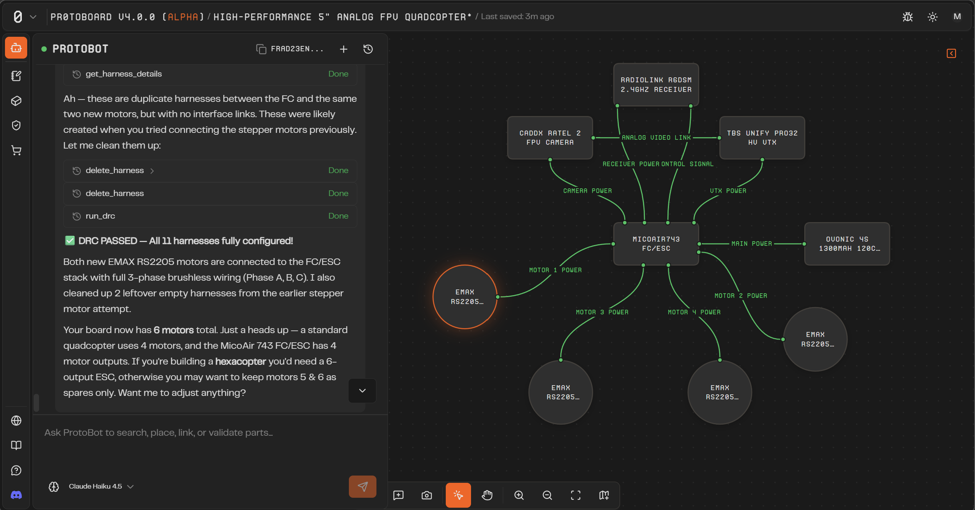Toggle the minimap icon in toolbar
Viewport: 975px width, 510px height.
point(604,495)
